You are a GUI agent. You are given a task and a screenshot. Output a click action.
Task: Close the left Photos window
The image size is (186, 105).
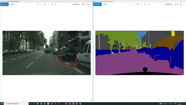pyautogui.click(x=91, y=1)
